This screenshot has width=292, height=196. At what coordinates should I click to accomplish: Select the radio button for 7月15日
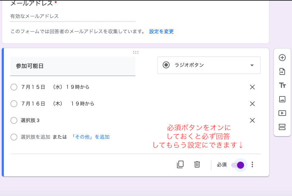[14, 87]
